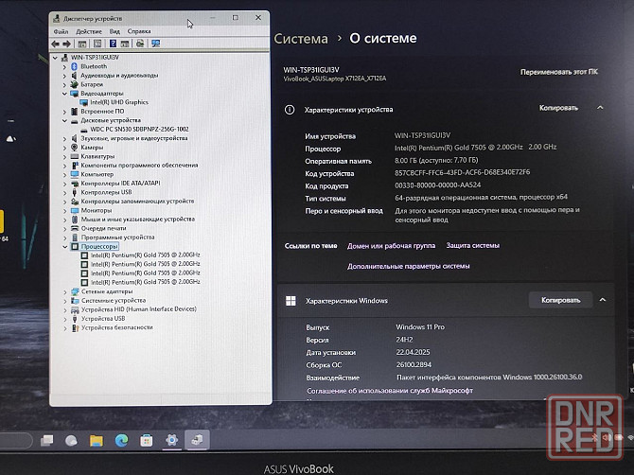Open Task View from the taskbar
The height and width of the screenshot is (475, 634).
point(47,440)
